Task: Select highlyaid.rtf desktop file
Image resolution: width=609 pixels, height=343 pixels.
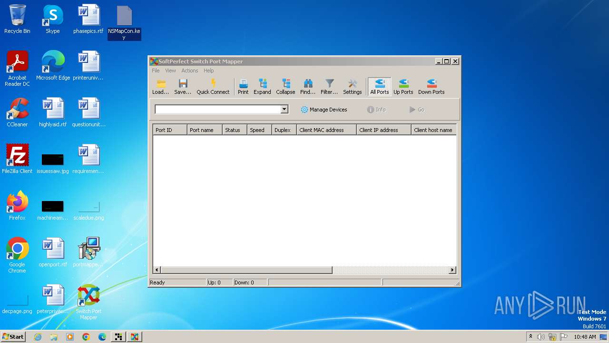Action: (53, 112)
